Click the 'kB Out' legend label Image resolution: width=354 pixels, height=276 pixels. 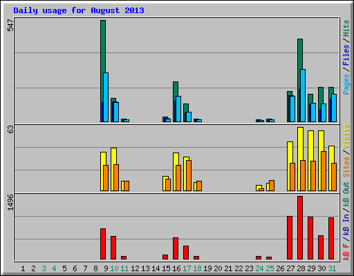(x=346, y=195)
